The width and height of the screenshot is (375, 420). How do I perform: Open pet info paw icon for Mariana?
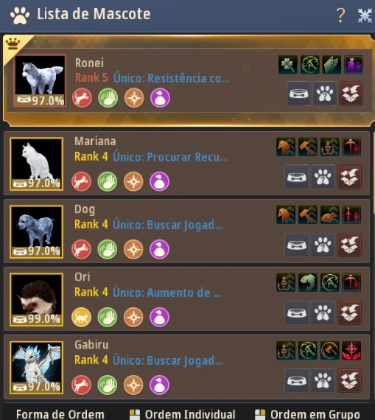click(323, 177)
